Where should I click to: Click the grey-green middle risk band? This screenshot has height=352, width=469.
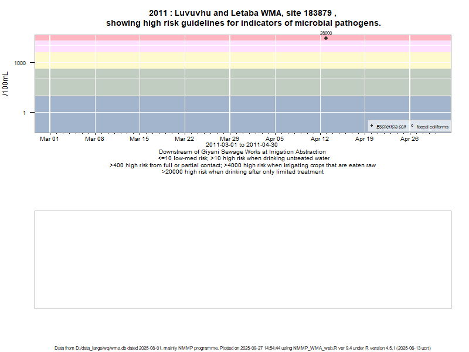point(176,82)
